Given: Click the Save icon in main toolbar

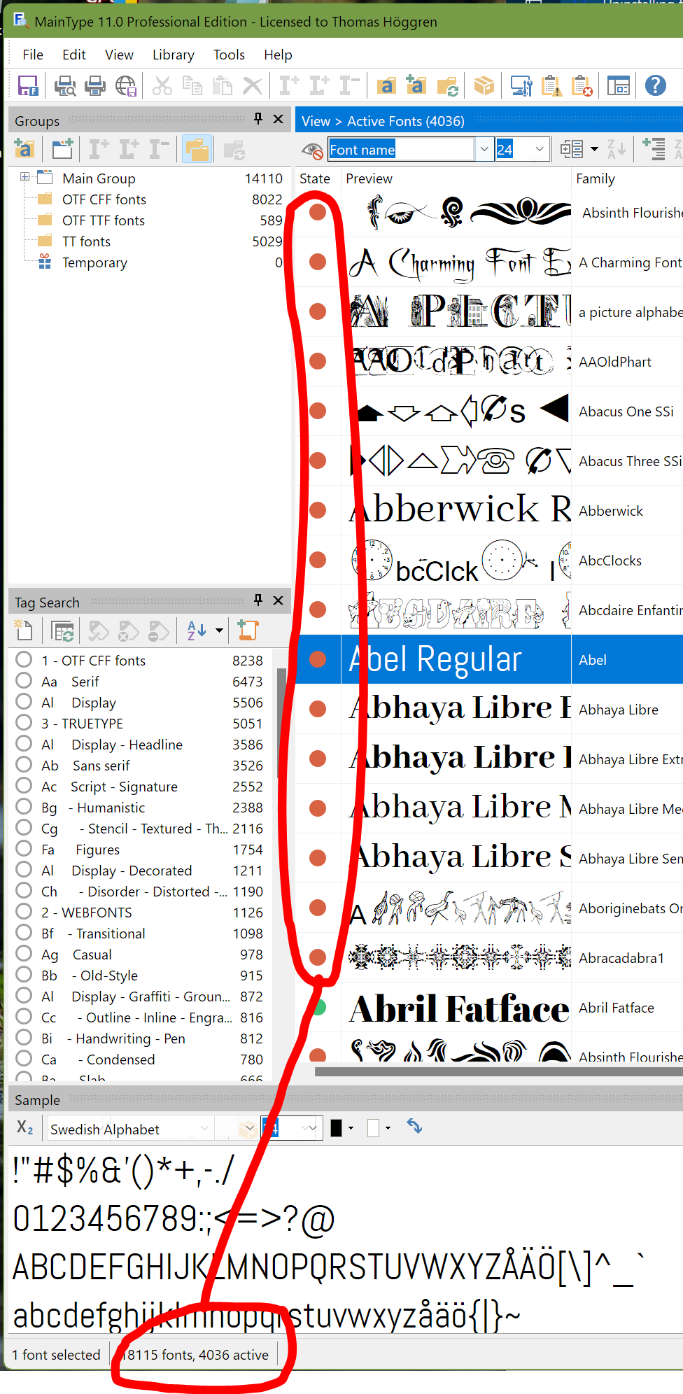Looking at the screenshot, I should (28, 86).
